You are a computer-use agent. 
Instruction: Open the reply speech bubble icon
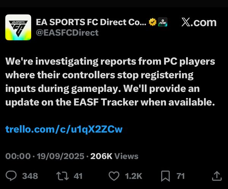coord(11,176)
